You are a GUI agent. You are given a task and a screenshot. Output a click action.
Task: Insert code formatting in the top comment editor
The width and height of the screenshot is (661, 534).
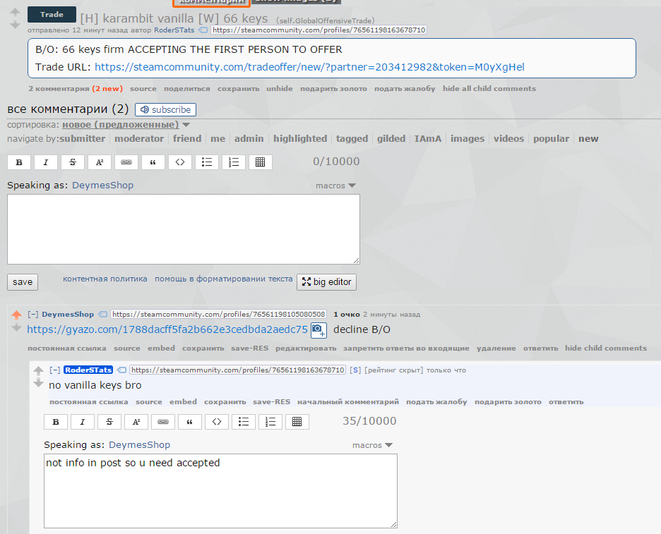(x=180, y=162)
